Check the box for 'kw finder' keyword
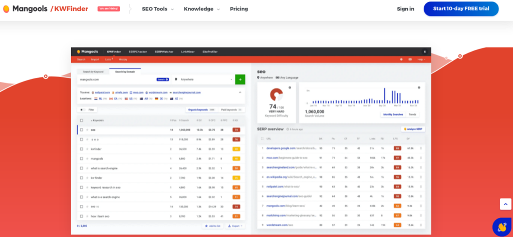 82,178
